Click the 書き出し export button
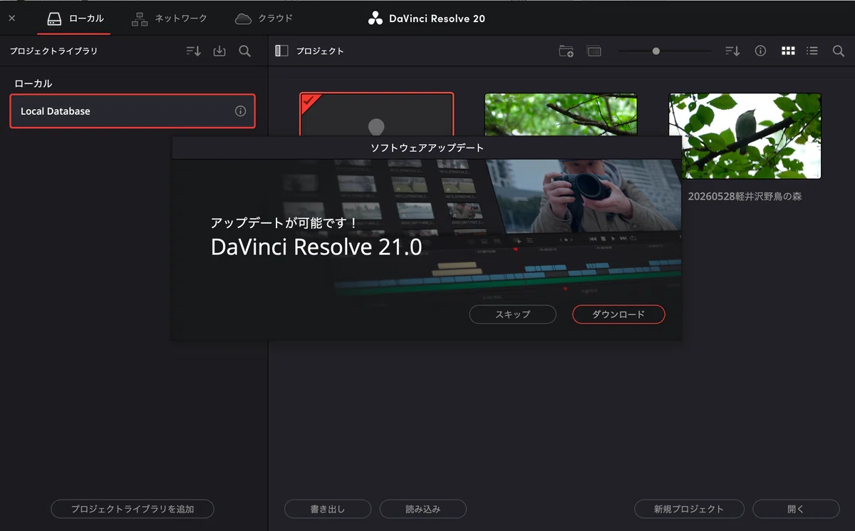Screen dimensions: 855x531 tap(328, 509)
